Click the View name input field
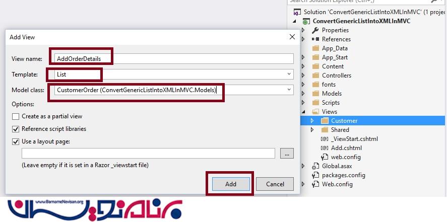 tap(174, 59)
